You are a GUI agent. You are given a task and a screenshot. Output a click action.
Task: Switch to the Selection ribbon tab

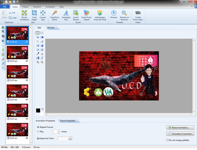click(37, 7)
